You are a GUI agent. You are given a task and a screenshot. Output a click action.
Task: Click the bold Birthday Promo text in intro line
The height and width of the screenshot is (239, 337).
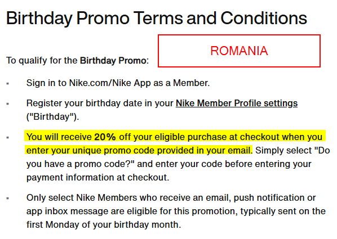(x=113, y=61)
